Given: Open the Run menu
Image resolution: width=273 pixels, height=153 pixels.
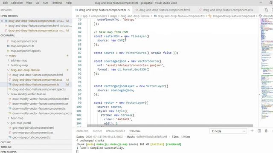Looking at the screenshot, I should pos(45,3).
